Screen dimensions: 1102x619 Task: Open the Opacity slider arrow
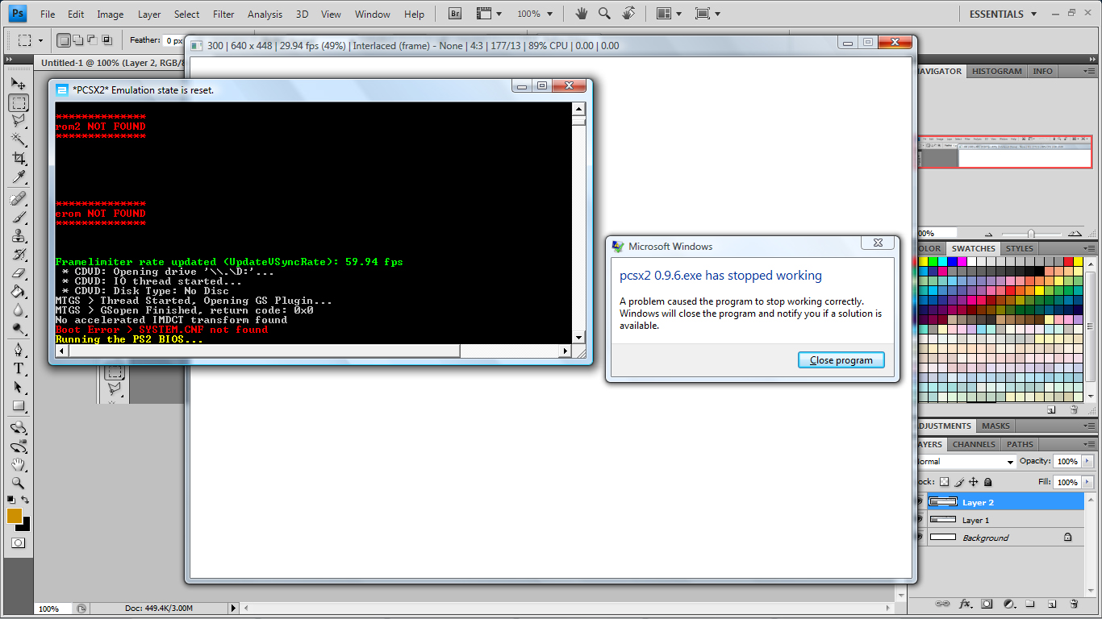tap(1088, 462)
